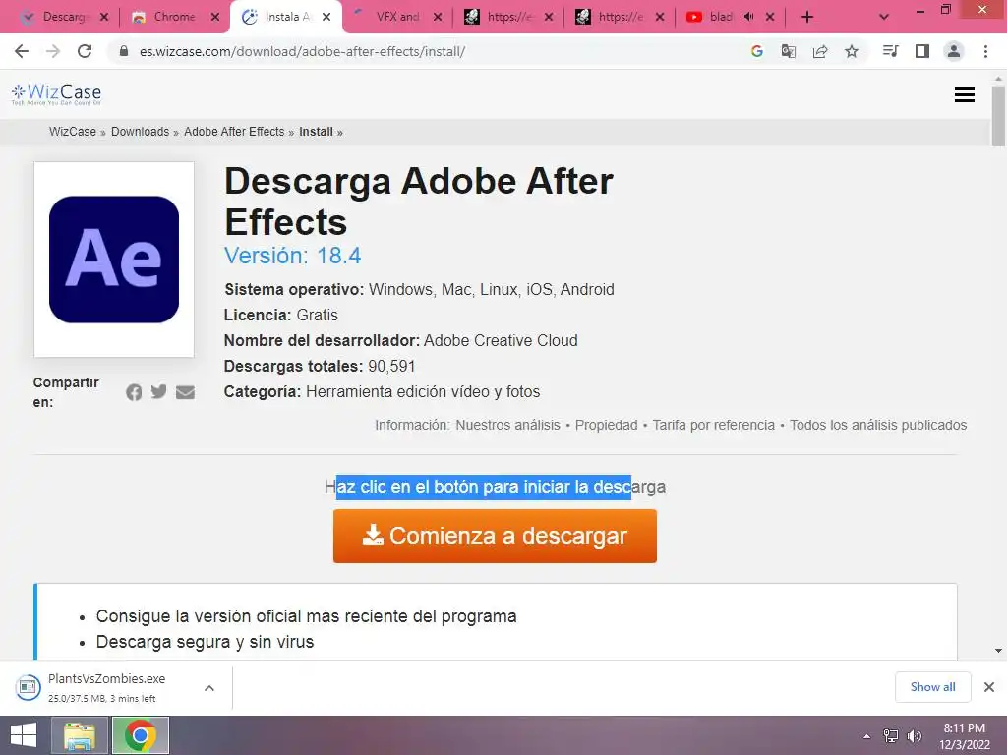1007x755 pixels.
Task: Click the forward navigation arrow
Action: click(53, 51)
